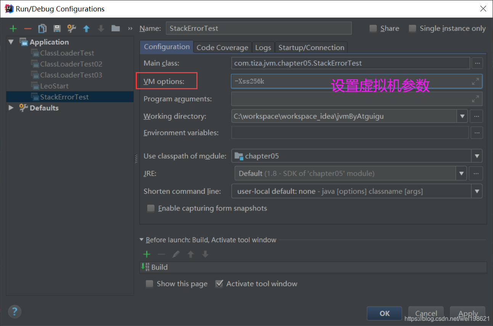This screenshot has height=326, width=493.
Task: Switch to the Code Coverage tab
Action: [222, 48]
